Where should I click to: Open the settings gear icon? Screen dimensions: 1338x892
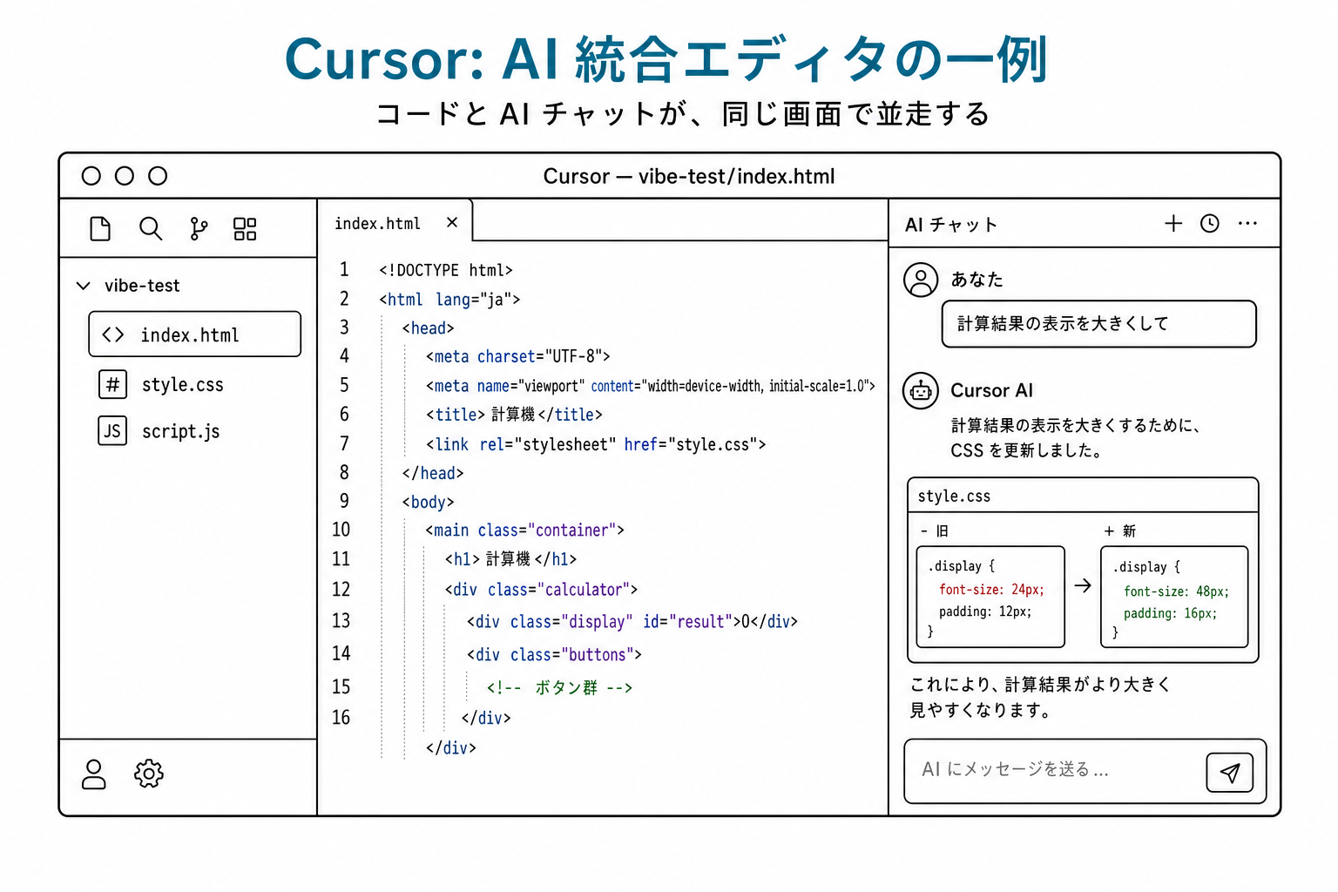pyautogui.click(x=149, y=774)
